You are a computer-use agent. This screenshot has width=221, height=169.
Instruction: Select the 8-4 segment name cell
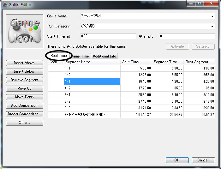(92, 115)
